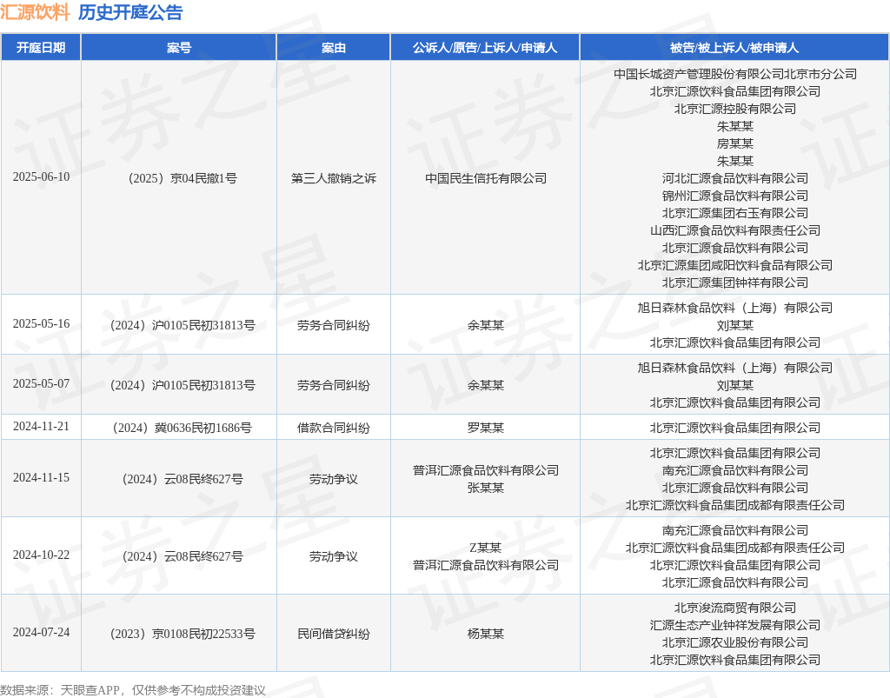This screenshot has height=698, width=890.
Task: Click the date 2024-11-21
Action: click(42, 427)
